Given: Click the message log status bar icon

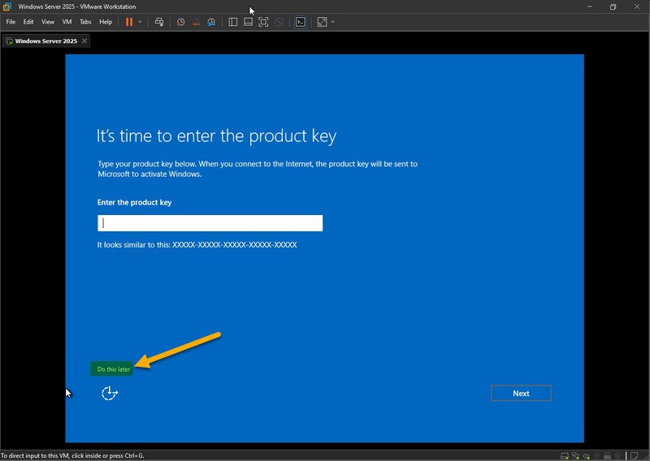Looking at the screenshot, I should pyautogui.click(x=634, y=456).
